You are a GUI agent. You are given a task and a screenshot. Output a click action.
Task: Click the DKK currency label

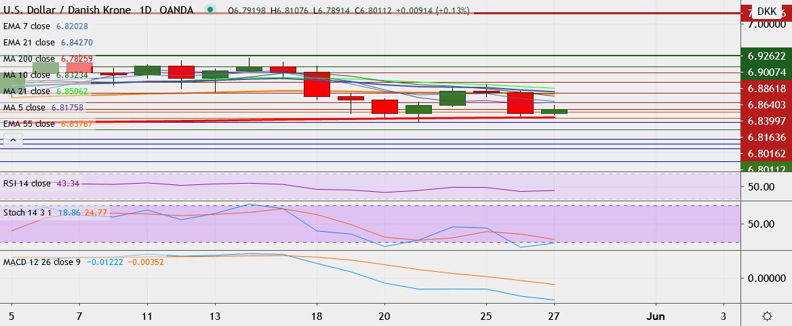click(767, 11)
